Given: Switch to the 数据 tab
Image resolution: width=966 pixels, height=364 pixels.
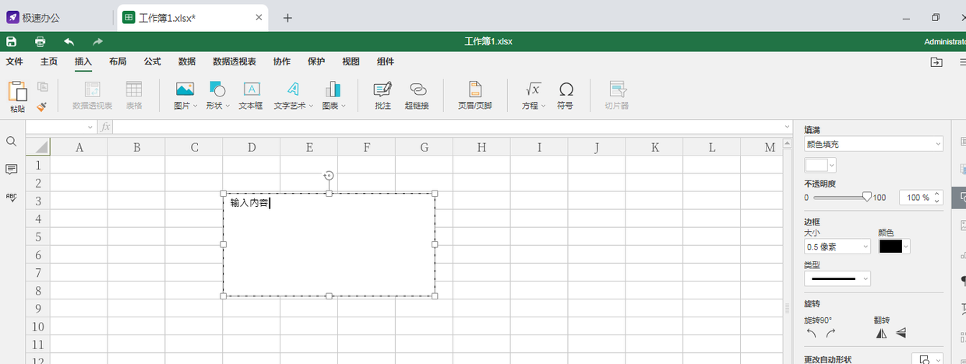Looking at the screenshot, I should 187,61.
